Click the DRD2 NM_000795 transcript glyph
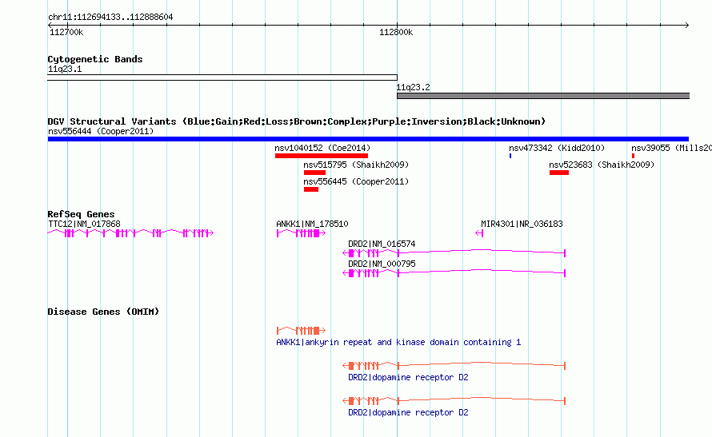712x437 pixels. click(454, 273)
